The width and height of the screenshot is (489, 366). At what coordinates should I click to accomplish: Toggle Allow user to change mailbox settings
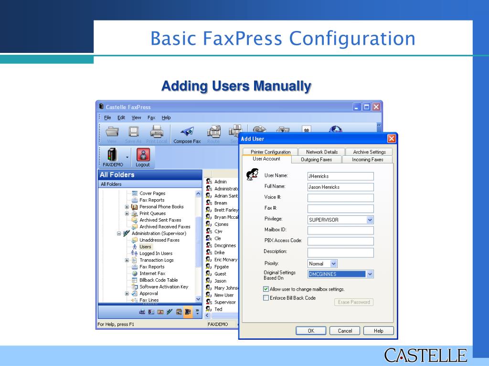tap(266, 289)
